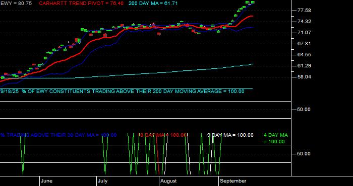The image size is (353, 186).
Task: Select the 200 DAY MA = 61.71 label
Action: (153, 4)
